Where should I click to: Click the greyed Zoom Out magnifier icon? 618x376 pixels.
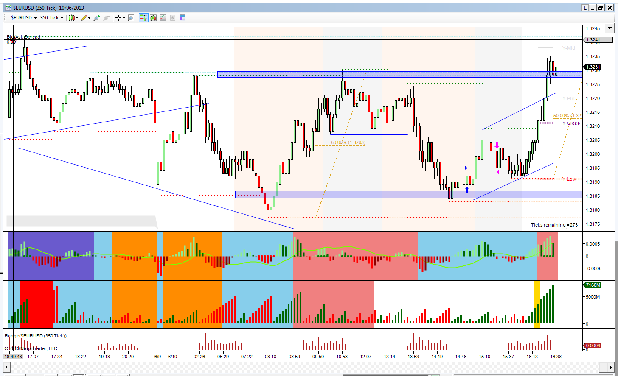[x=107, y=18]
